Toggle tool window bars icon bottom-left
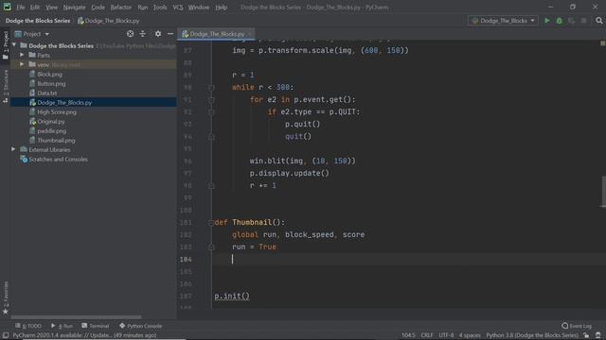The height and width of the screenshot is (340, 606). click(x=6, y=335)
